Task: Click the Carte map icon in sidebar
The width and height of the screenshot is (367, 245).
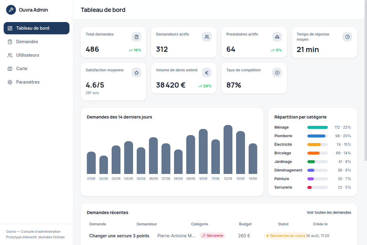Action: tap(10, 69)
